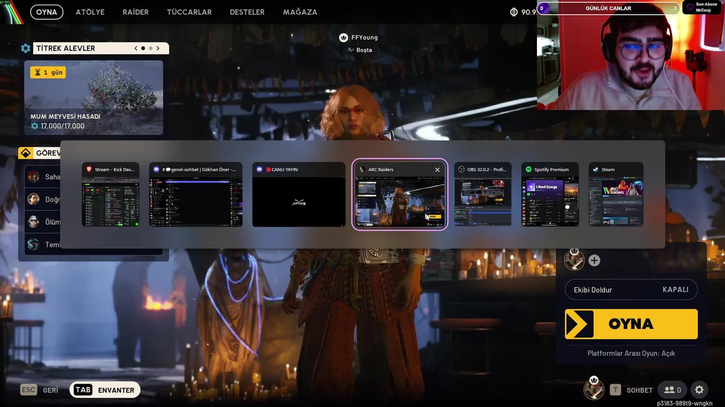Show previous event with left chevron
The width and height of the screenshot is (725, 407).
tap(136, 48)
